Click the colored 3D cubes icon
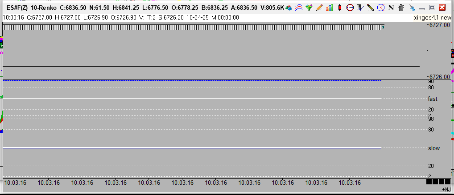Viewport: 454px width, 195px height. 289,8
